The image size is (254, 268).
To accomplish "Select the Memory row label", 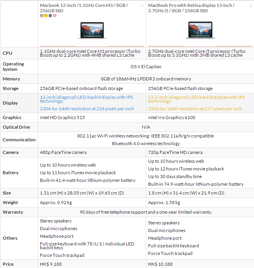I will coord(11,79).
